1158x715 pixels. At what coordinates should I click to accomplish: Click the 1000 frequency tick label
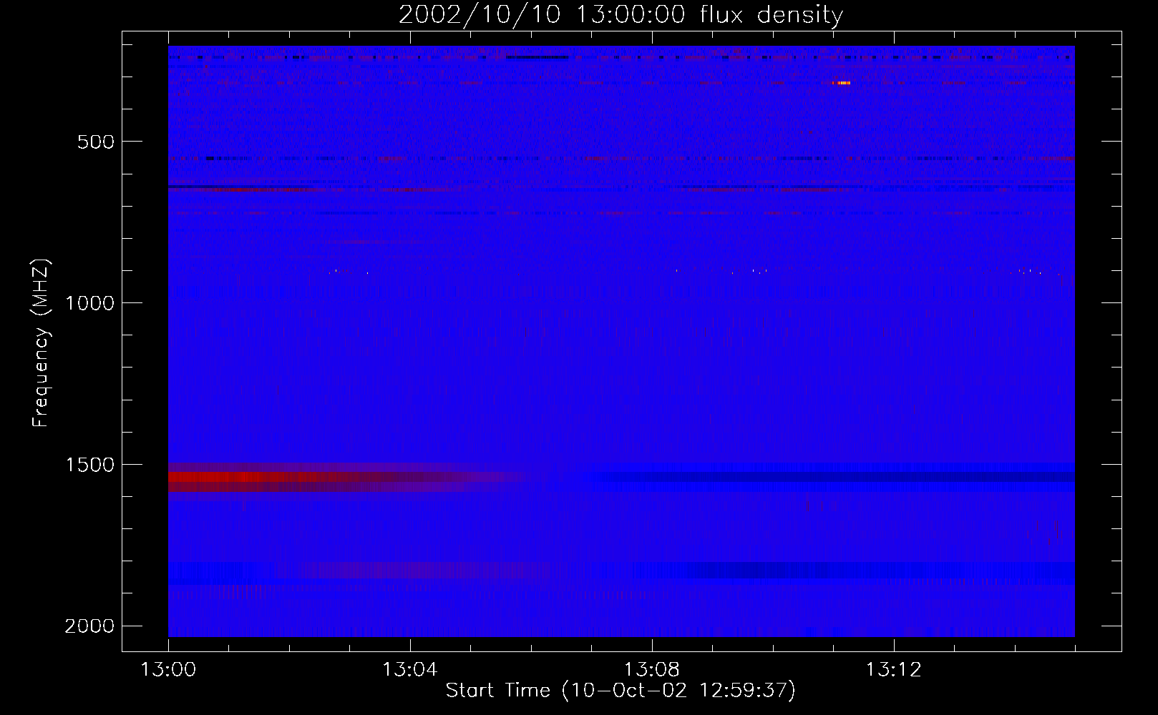[x=89, y=303]
